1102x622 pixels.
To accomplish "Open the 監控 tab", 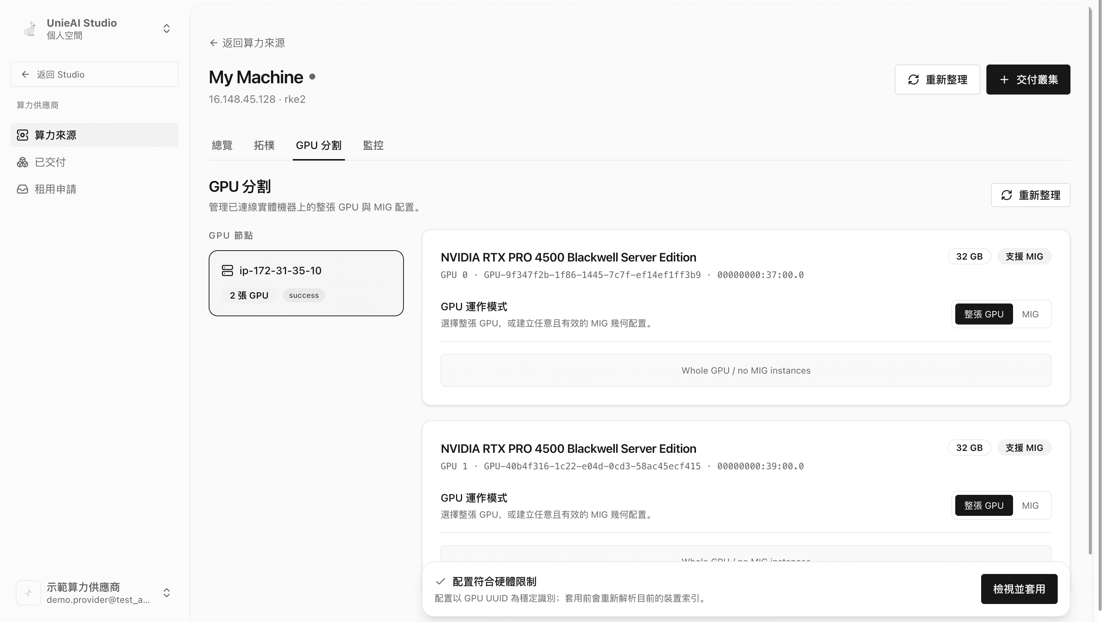I will [x=373, y=145].
